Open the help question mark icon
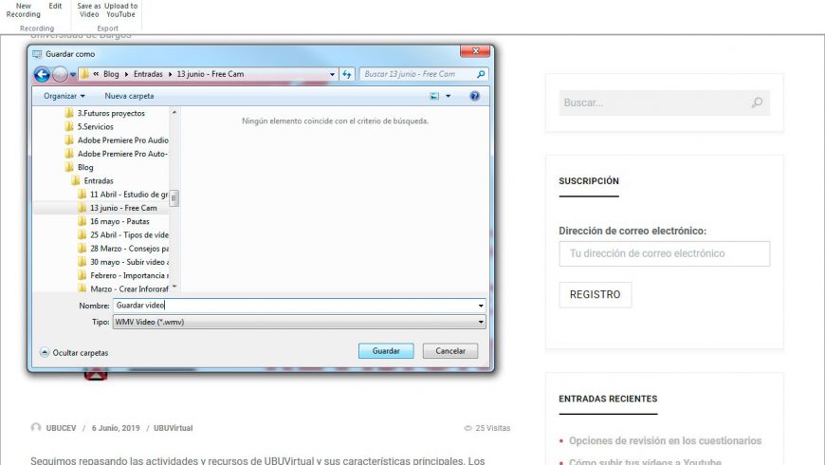Screen dimensions: 825x465 (x=474, y=96)
